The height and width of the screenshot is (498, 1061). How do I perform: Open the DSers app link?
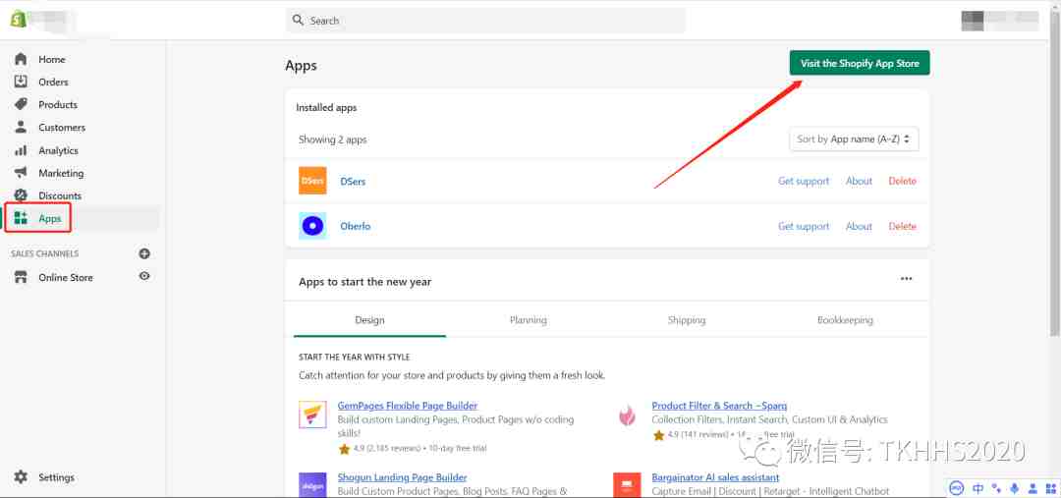[353, 182]
